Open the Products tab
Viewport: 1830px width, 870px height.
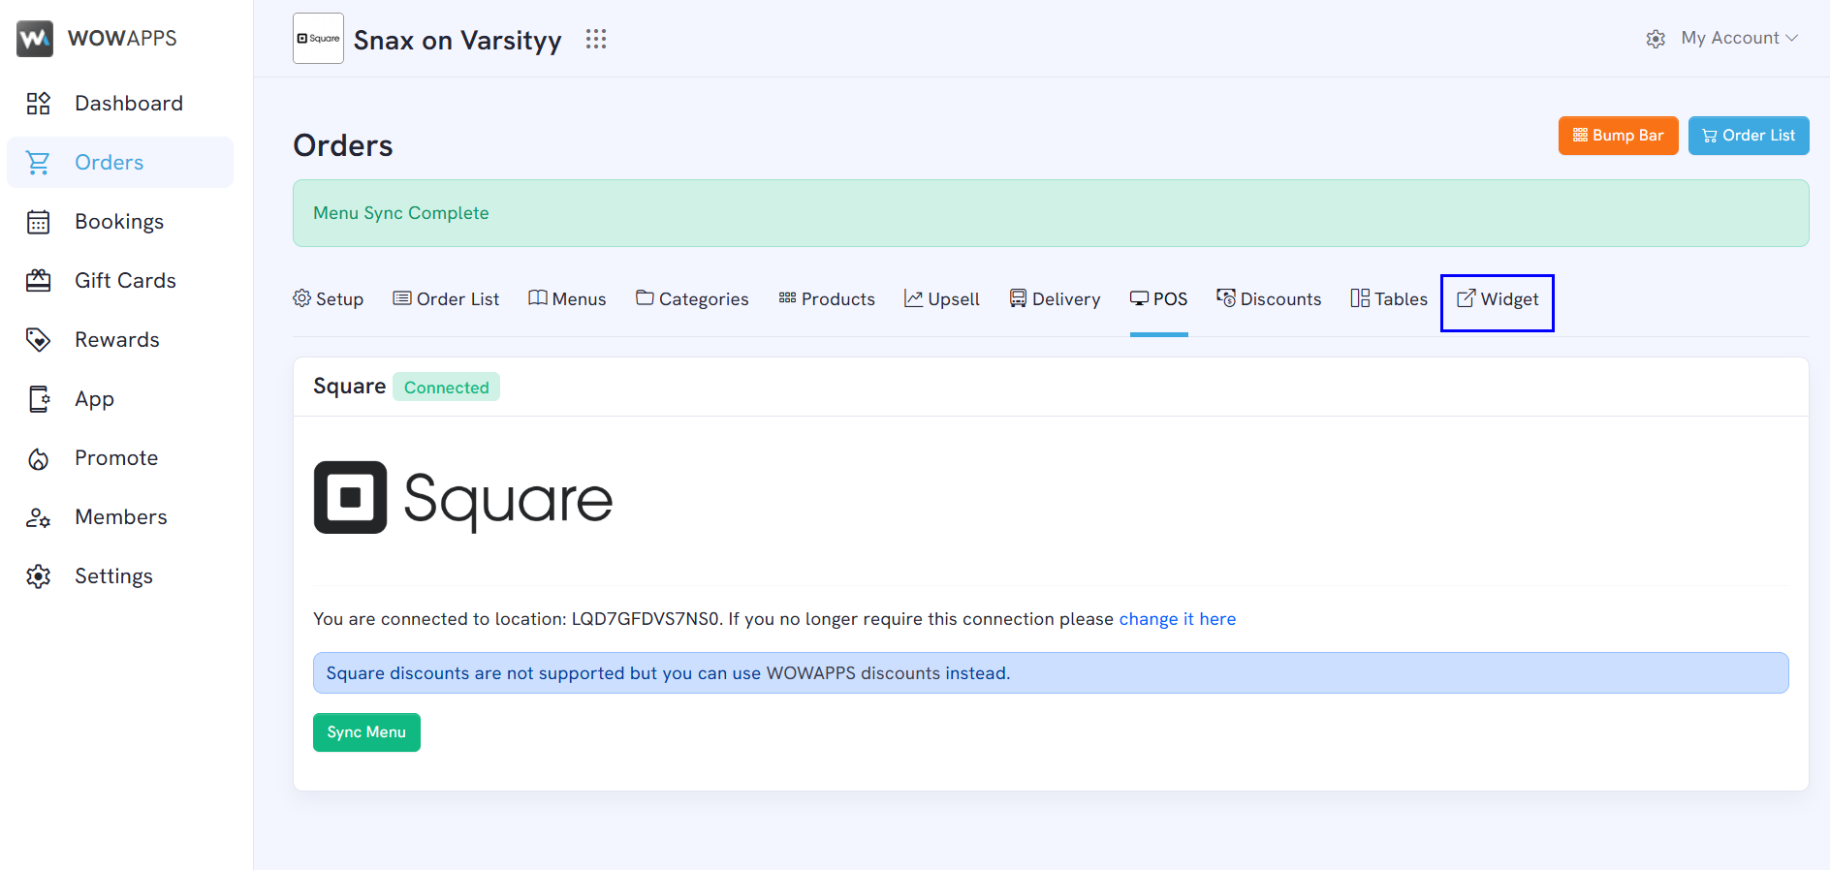(x=827, y=299)
